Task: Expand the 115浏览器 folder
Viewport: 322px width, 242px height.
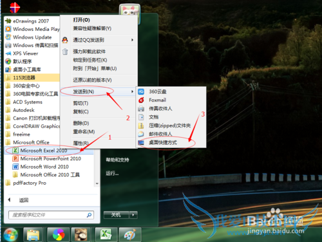Action: coord(32,78)
